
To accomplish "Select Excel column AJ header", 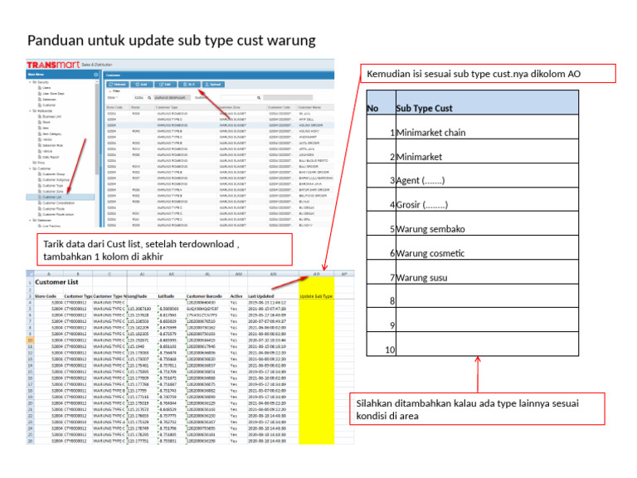I will coord(142,274).
